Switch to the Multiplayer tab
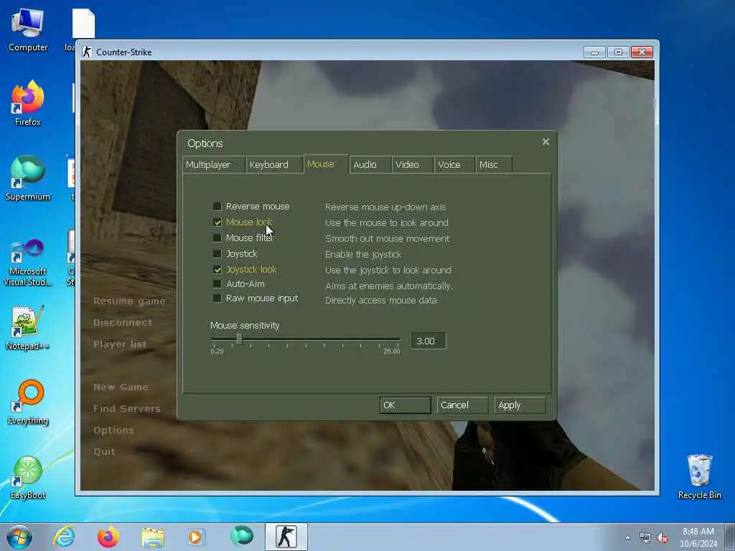This screenshot has width=735, height=551. coord(214,164)
